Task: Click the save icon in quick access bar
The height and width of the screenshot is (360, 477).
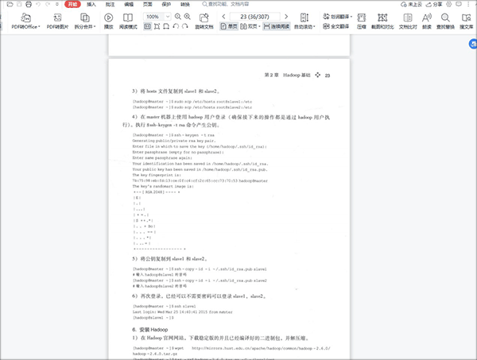Action: point(19,4)
